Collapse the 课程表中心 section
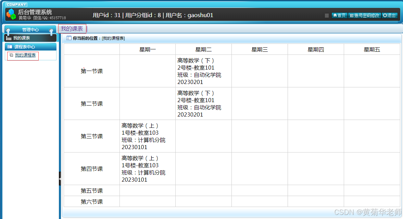 30,47
